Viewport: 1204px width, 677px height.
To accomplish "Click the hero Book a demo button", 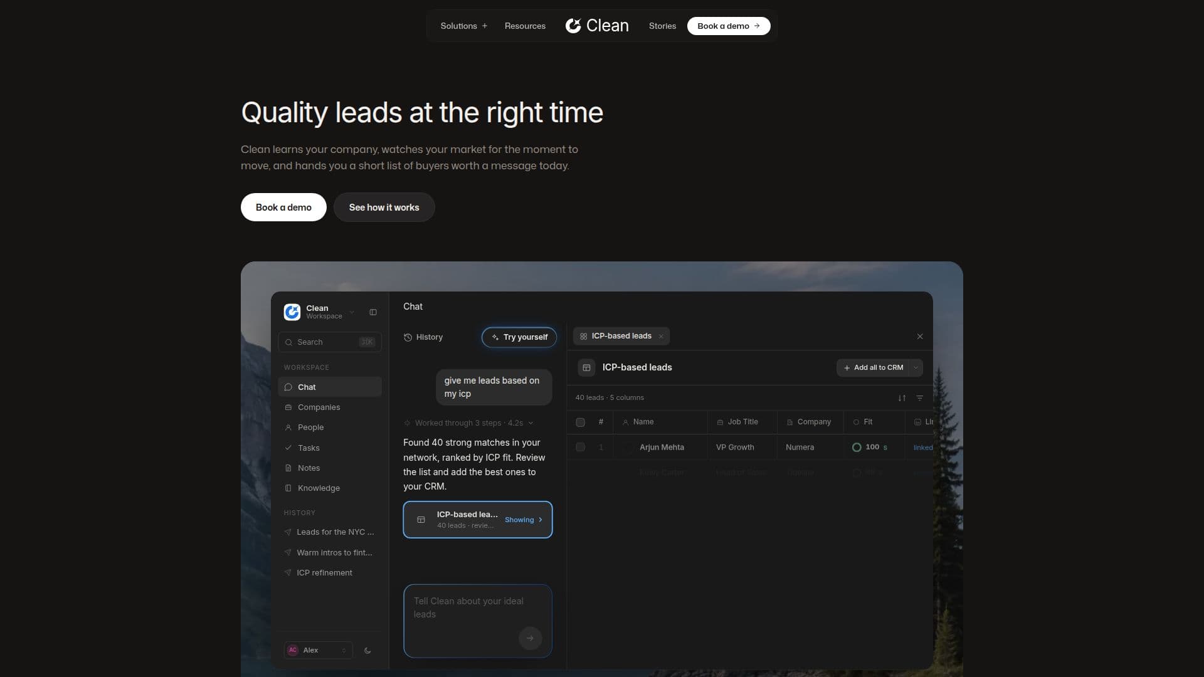I will [x=283, y=207].
